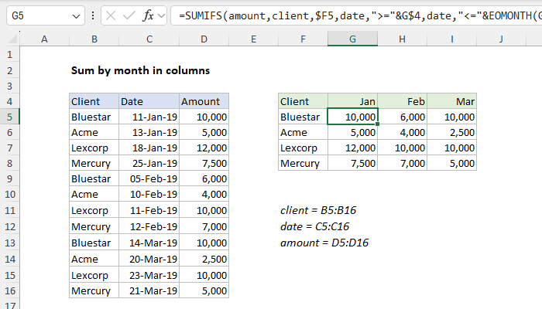
Task: Select row 10 header
Action: (x=9, y=194)
